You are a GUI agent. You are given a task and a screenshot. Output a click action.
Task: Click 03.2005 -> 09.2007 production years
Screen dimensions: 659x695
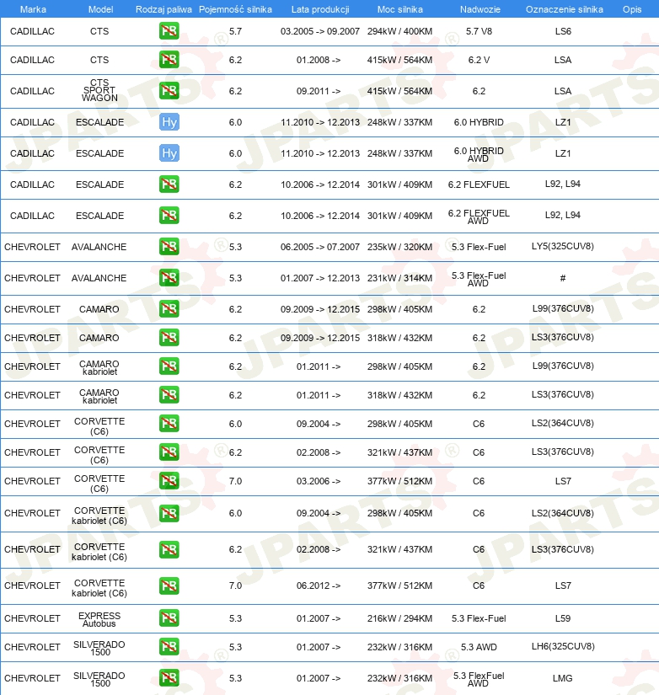(x=319, y=31)
